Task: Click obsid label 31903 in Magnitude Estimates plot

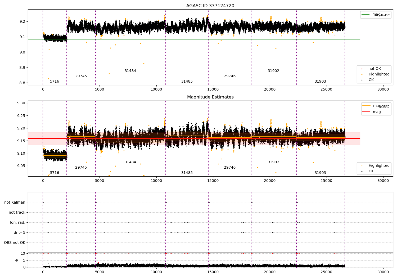Action: pyautogui.click(x=320, y=173)
